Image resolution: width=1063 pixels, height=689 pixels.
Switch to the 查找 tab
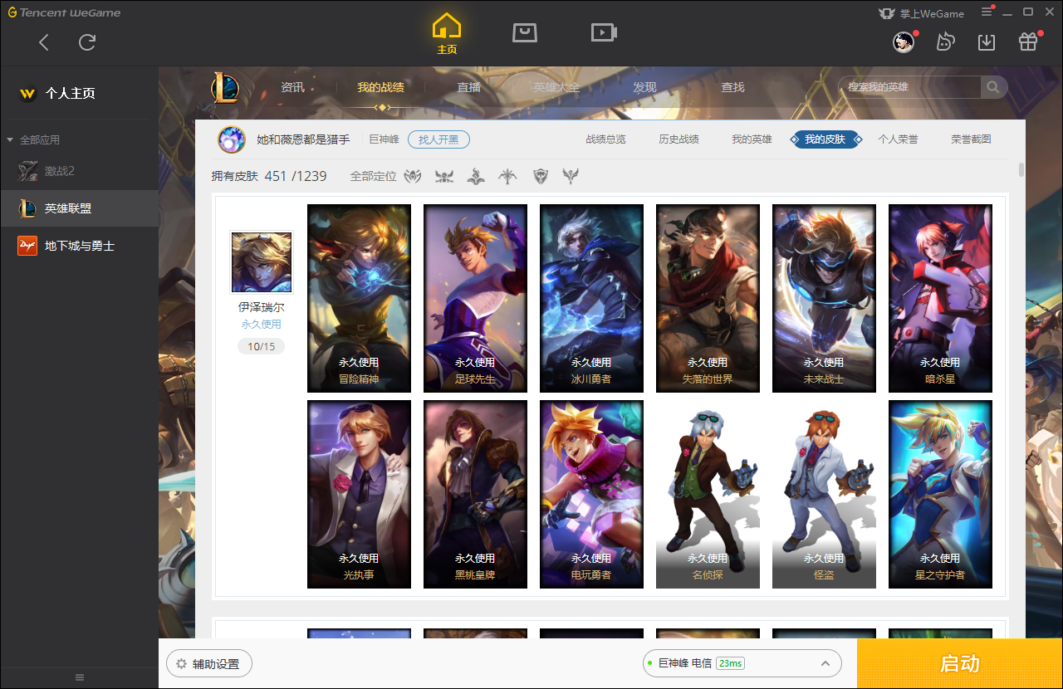[732, 87]
